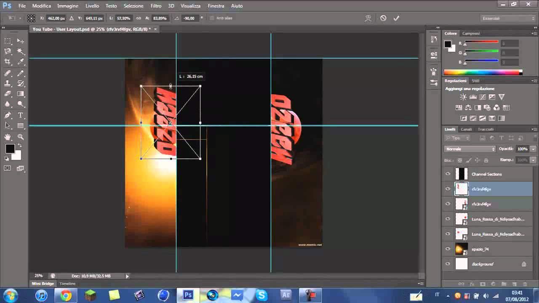Hide the Background layer
The image size is (539, 303).
coord(448,264)
